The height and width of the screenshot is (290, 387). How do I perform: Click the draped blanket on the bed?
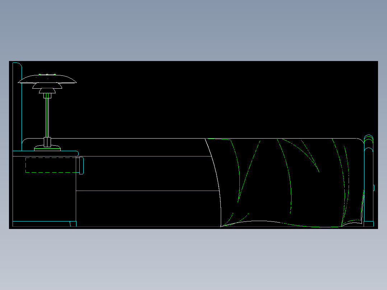click(284, 183)
